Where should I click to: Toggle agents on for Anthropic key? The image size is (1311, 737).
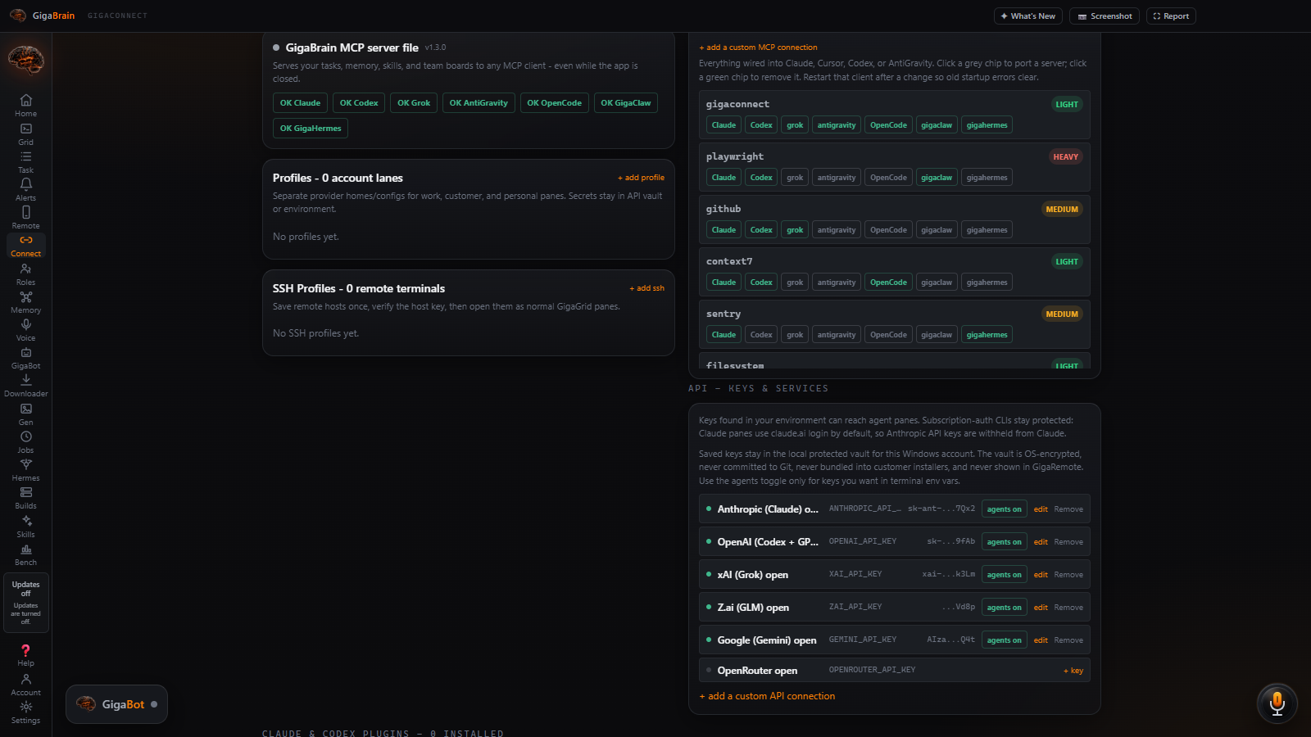click(1004, 509)
